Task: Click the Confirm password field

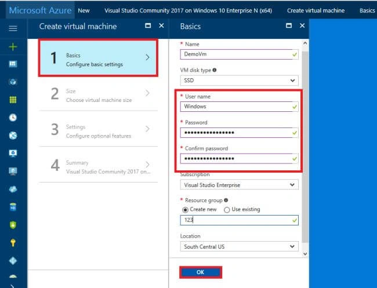Action: tap(239, 159)
